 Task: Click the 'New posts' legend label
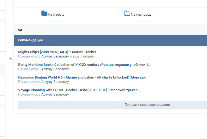(x=56, y=15)
